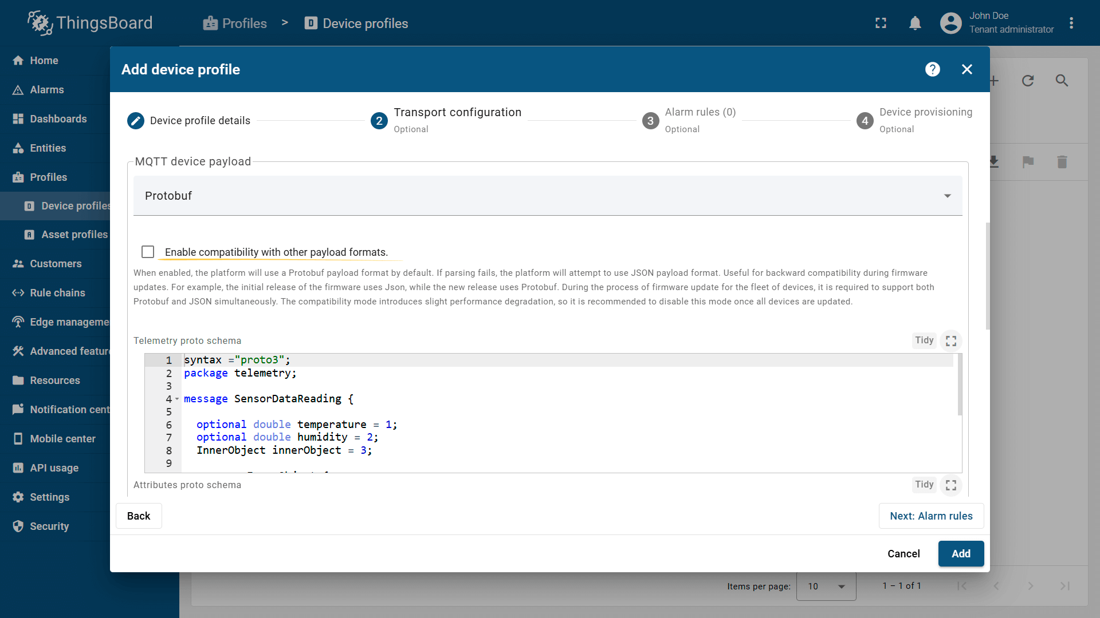Click the John Doe avatar icon

(x=950, y=23)
